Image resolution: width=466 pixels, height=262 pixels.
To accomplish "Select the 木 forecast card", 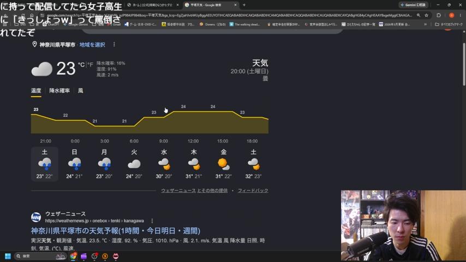I will tap(194, 164).
